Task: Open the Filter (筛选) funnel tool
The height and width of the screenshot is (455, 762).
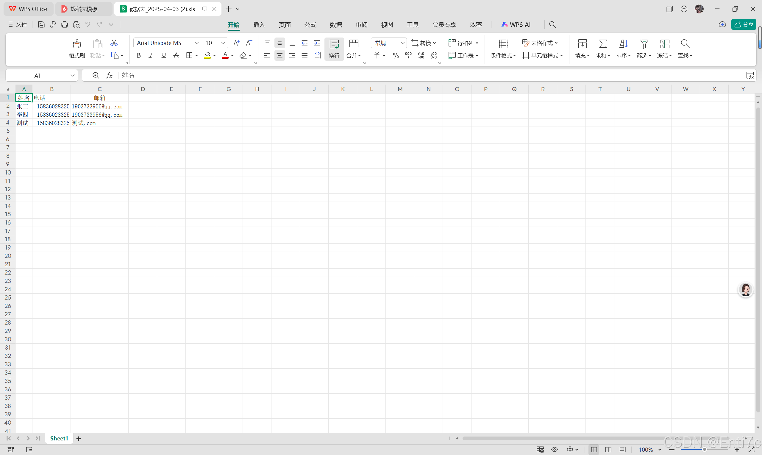Action: (x=644, y=44)
